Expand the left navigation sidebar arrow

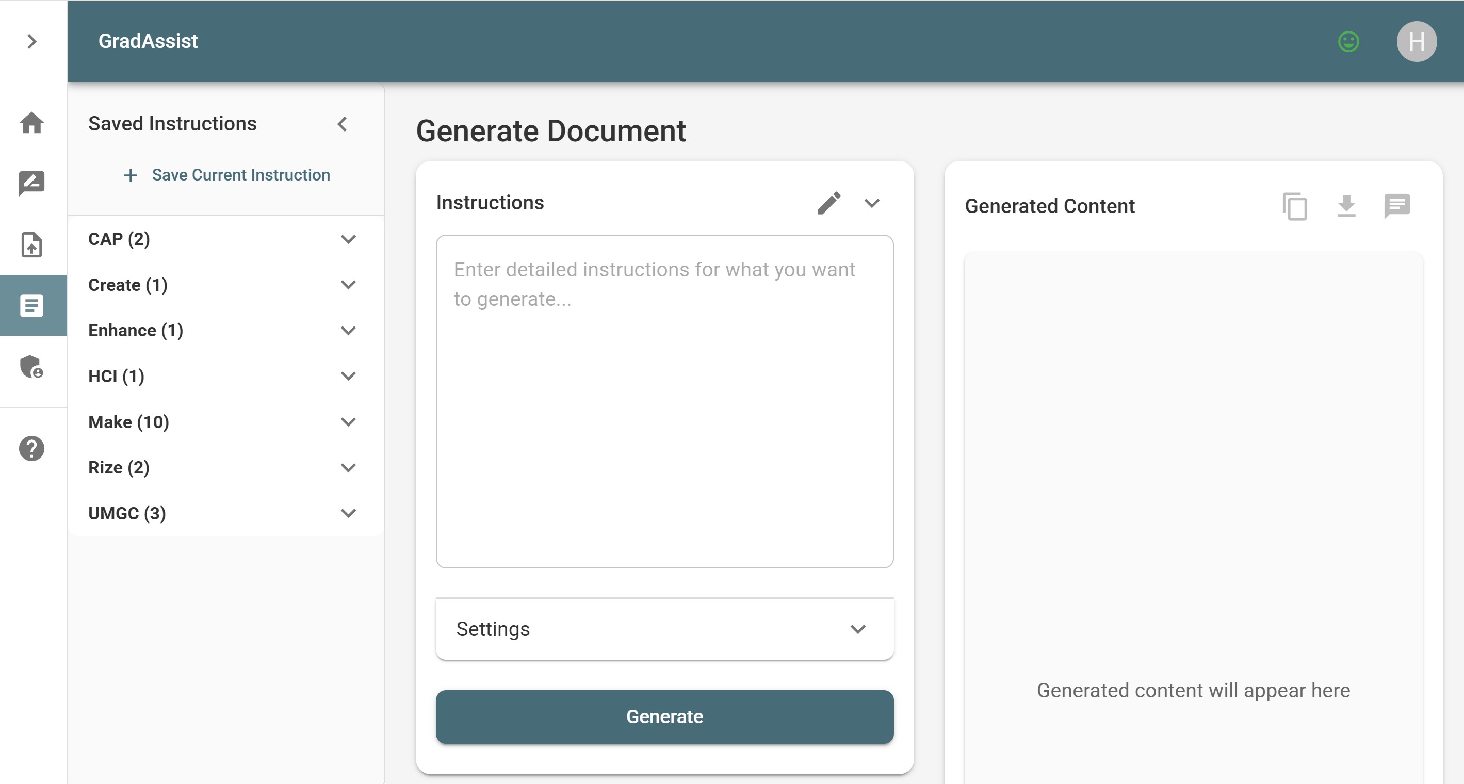(x=32, y=41)
